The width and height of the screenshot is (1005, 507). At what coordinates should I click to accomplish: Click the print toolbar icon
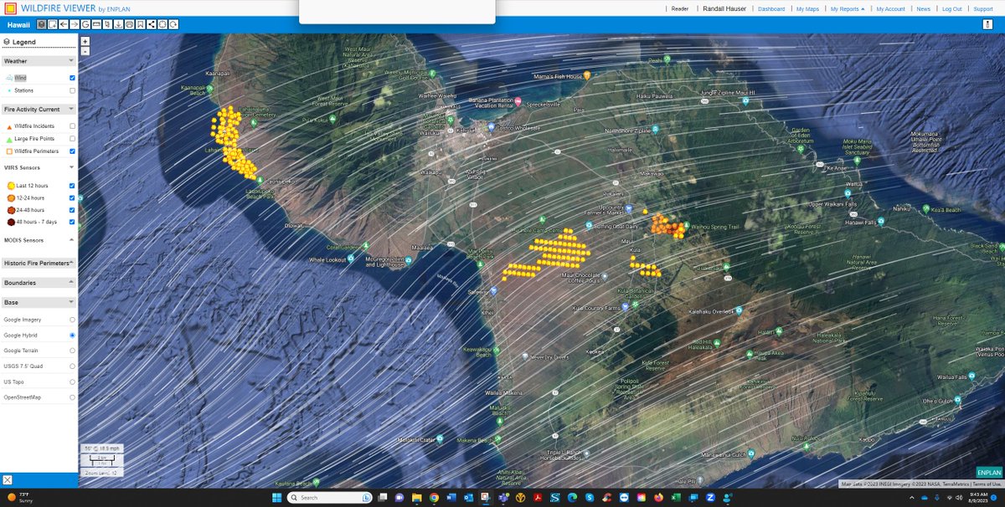[x=129, y=24]
